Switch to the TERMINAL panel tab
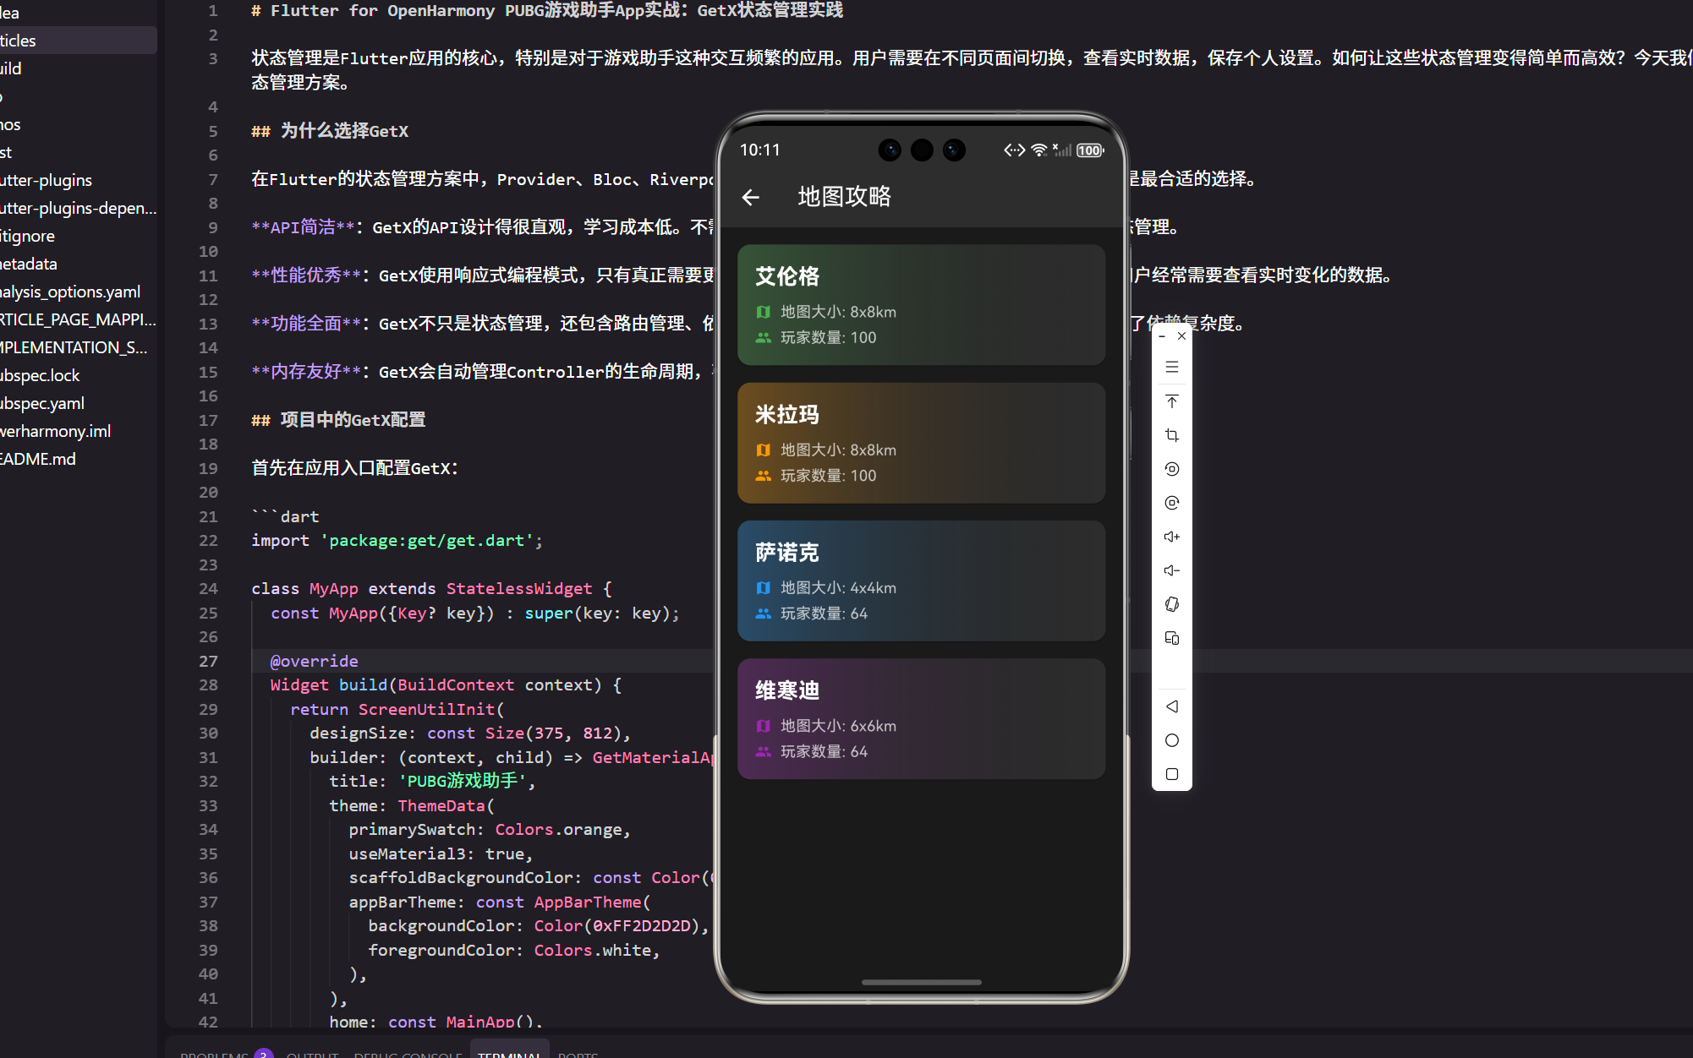This screenshot has height=1058, width=1693. (x=509, y=1054)
